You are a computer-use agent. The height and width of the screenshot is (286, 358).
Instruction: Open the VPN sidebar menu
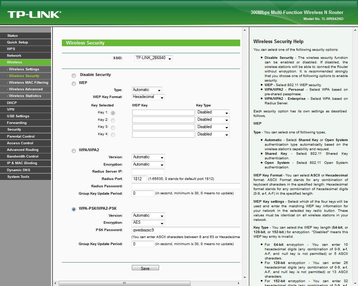tap(26, 109)
